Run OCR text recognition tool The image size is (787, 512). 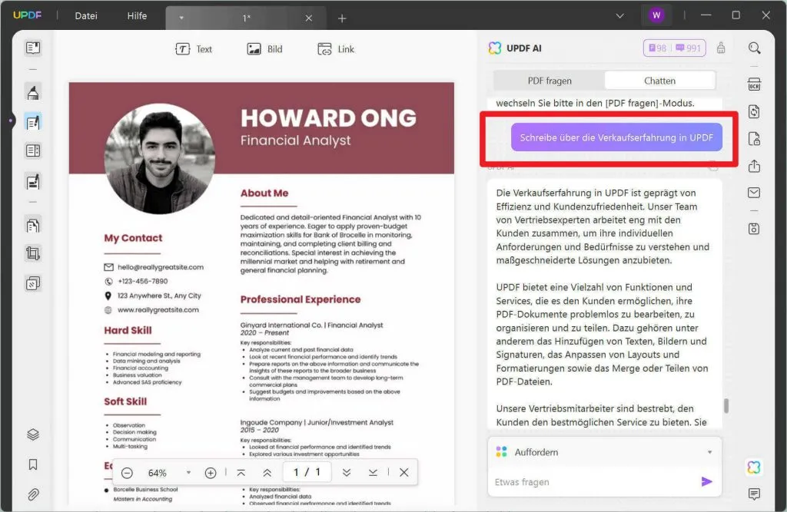pos(755,84)
